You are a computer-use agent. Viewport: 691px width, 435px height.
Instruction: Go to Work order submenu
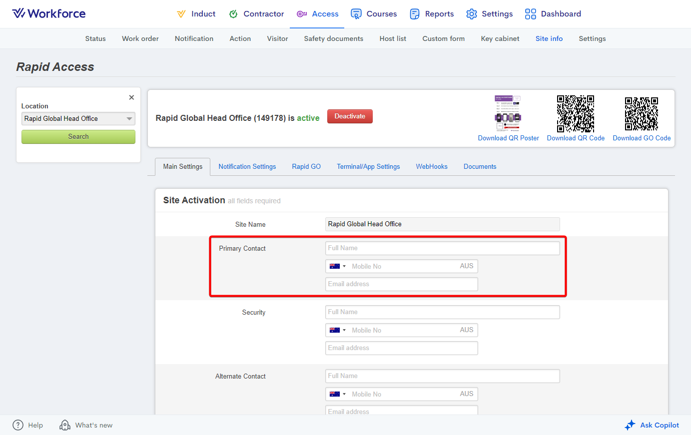click(140, 38)
